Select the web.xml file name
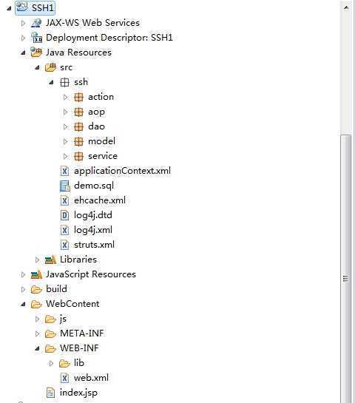Image resolution: width=355 pixels, height=403 pixels. pyautogui.click(x=91, y=378)
